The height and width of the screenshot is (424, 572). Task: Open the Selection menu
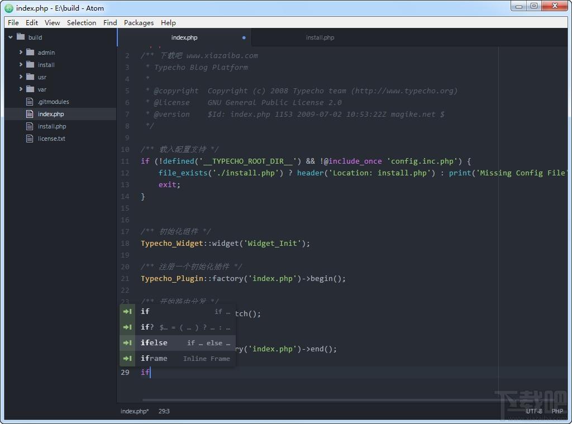[82, 22]
